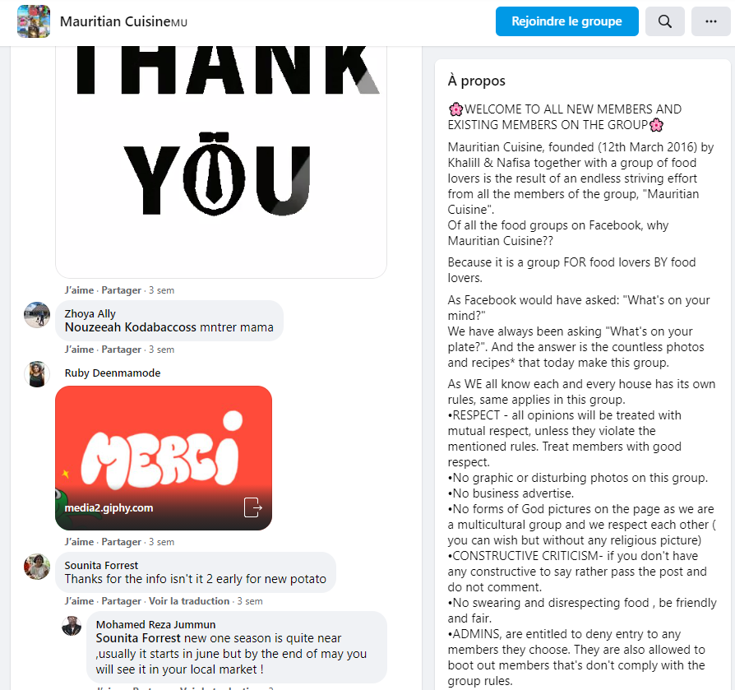735x690 pixels.
Task: Open Zhoya Ally's profile picture
Action: pos(37,314)
